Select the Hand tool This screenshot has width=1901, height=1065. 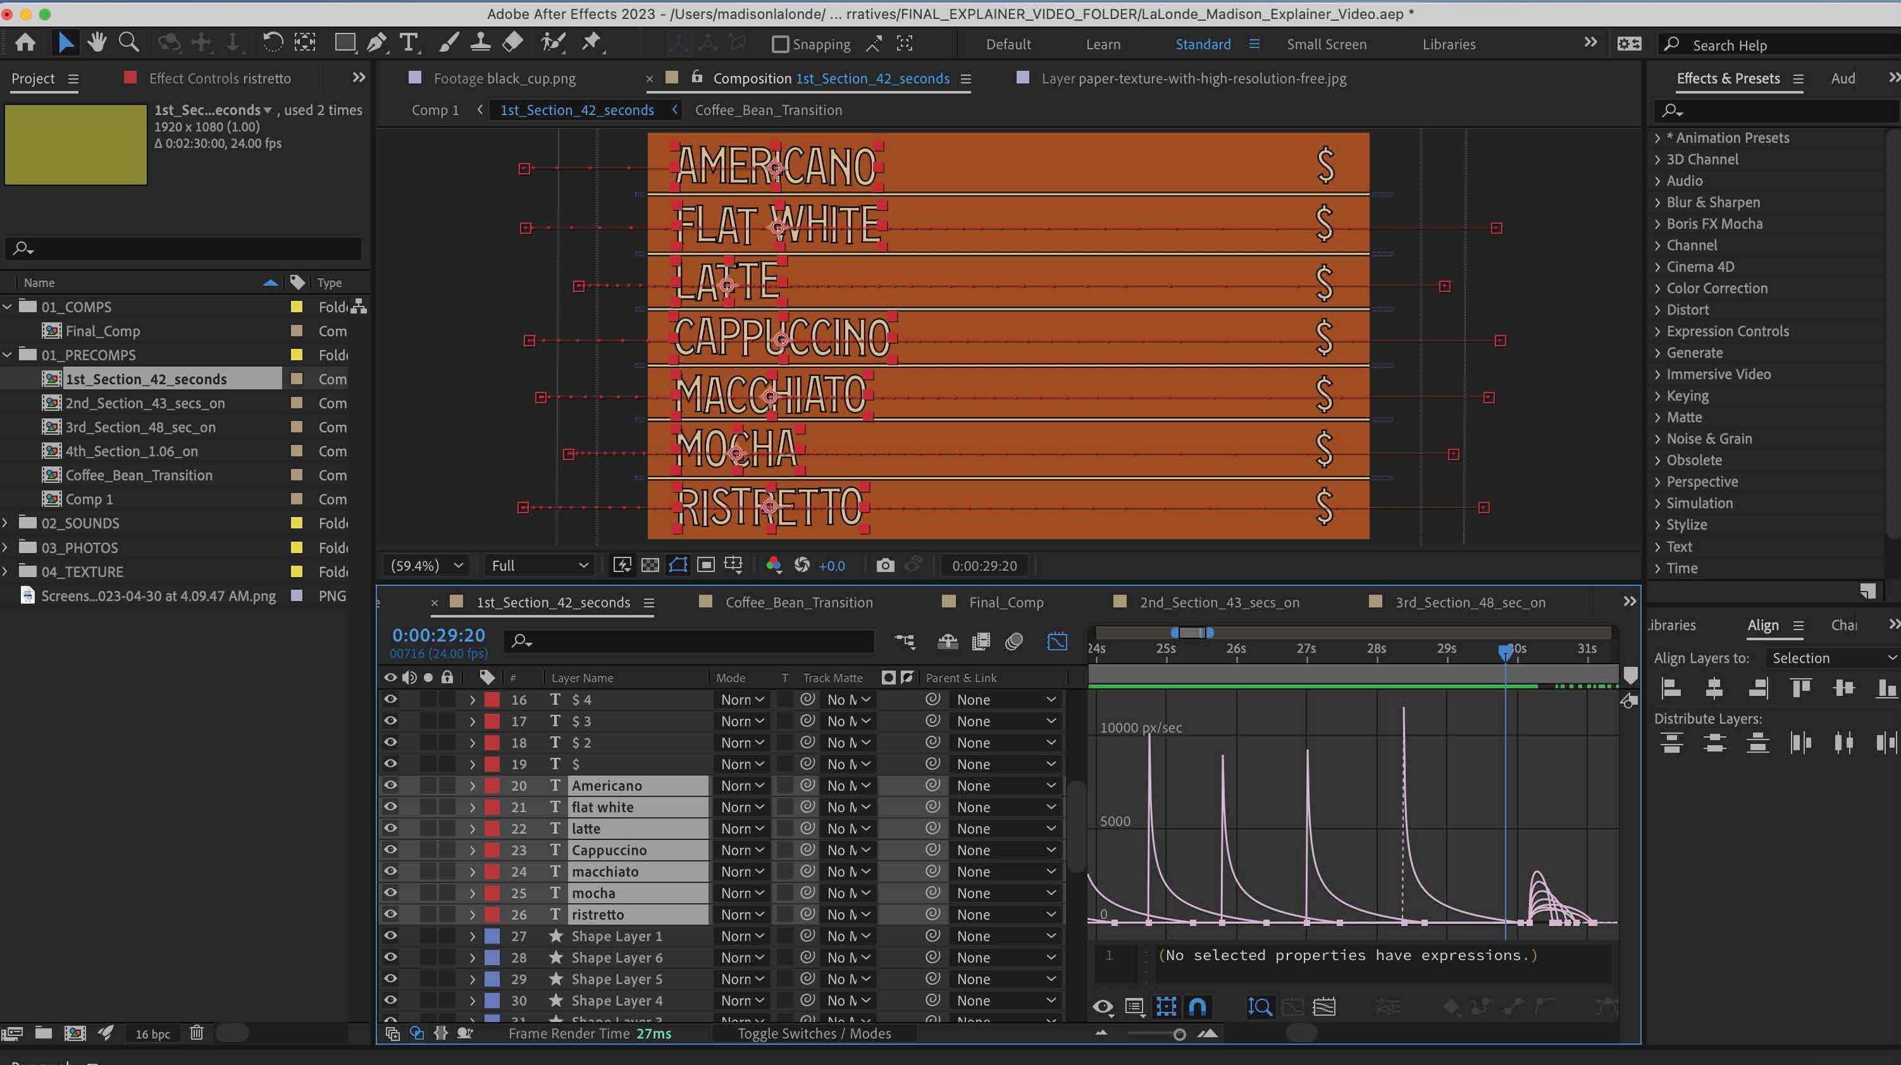(x=97, y=43)
